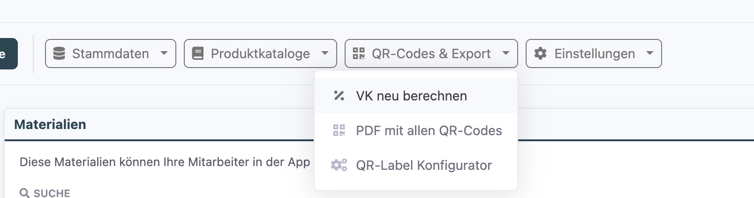Image resolution: width=754 pixels, height=198 pixels.
Task: Click the Materialien panel heading
Action: [50, 124]
